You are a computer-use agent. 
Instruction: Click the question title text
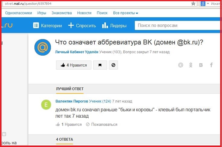(x=129, y=42)
